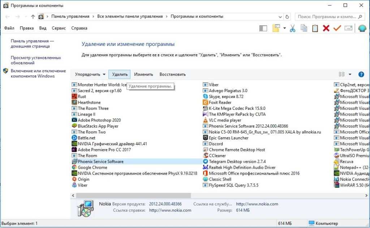
Task: Click the refresh icon in address bar
Action: pyautogui.click(x=287, y=17)
